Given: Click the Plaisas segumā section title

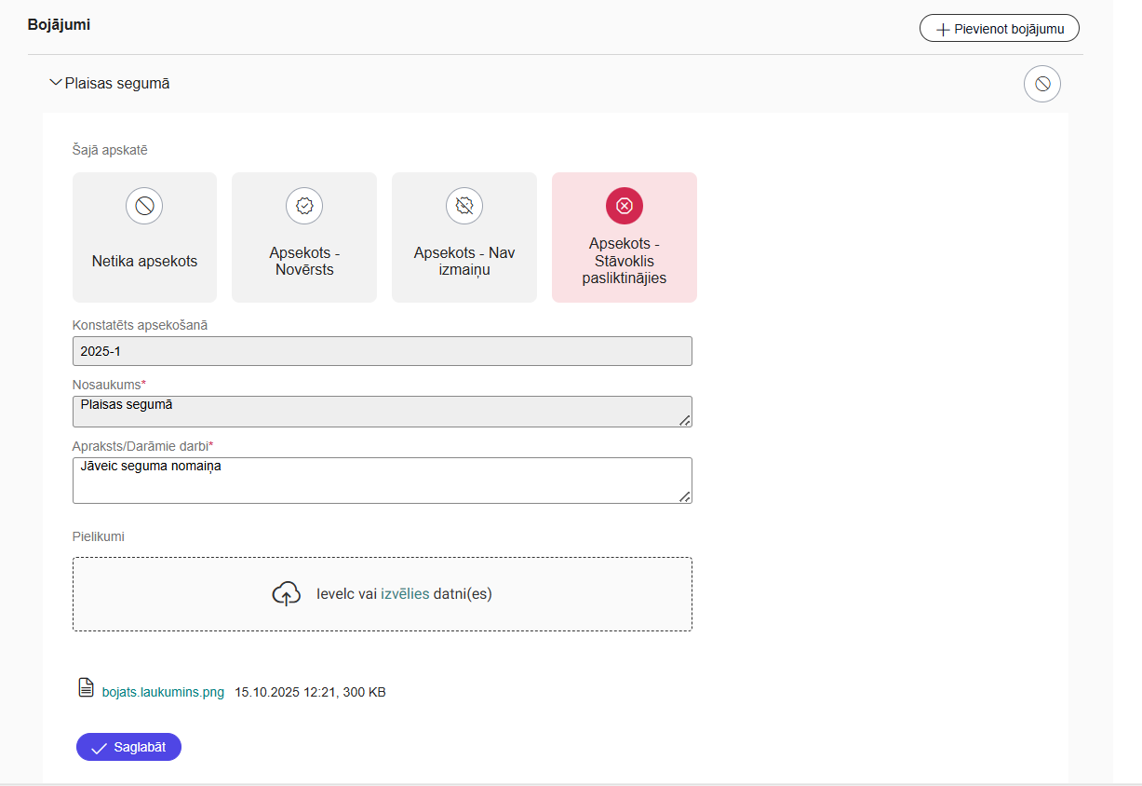Looking at the screenshot, I should tap(117, 84).
